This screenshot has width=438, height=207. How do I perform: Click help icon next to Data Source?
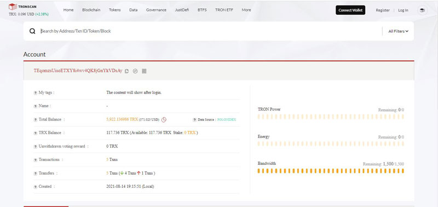[x=194, y=120]
